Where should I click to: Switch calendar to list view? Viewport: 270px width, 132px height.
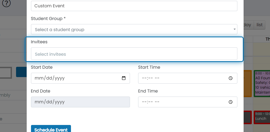click(259, 25)
